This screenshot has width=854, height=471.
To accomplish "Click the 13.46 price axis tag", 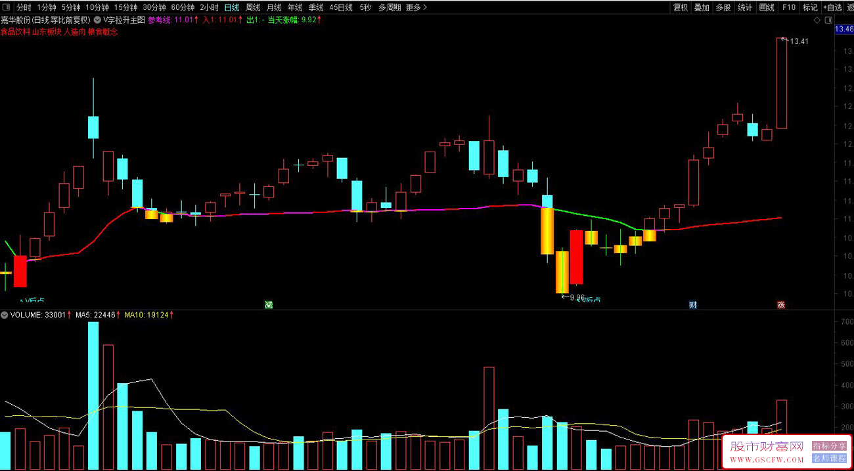I will point(843,30).
